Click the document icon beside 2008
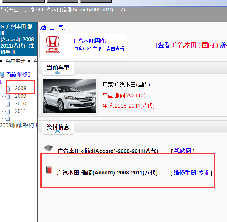The height and width of the screenshot is (222, 227). click(x=8, y=89)
